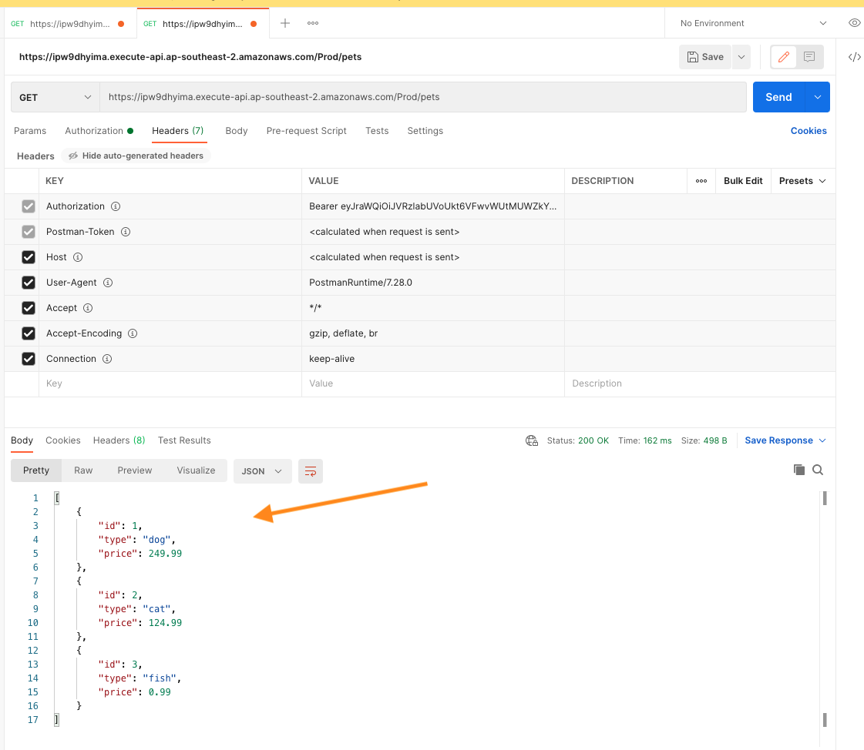Image resolution: width=864 pixels, height=750 pixels.
Task: Click the info icon next to Postman-Token
Action: point(126,232)
